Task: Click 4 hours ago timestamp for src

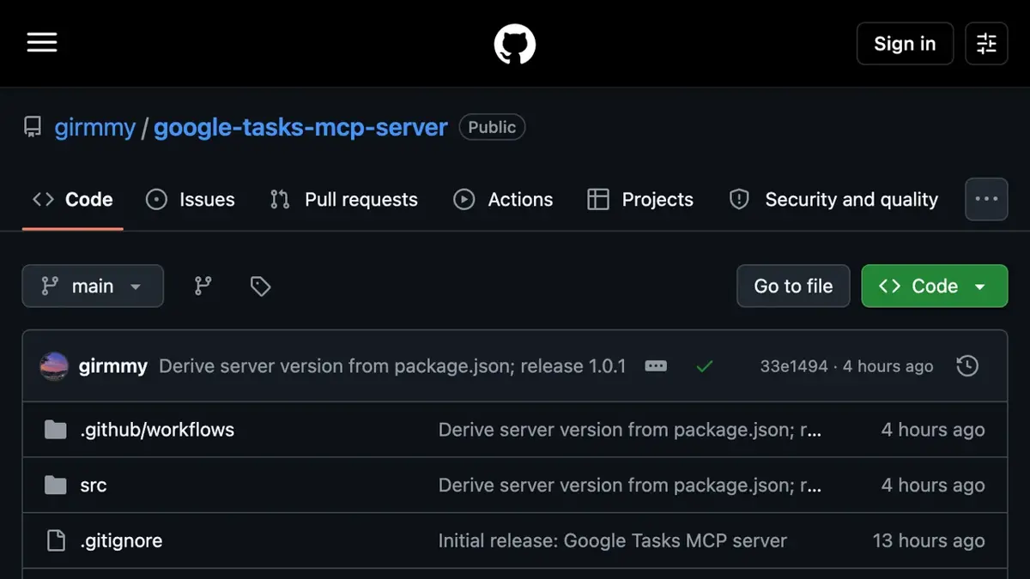Action: [x=933, y=486]
